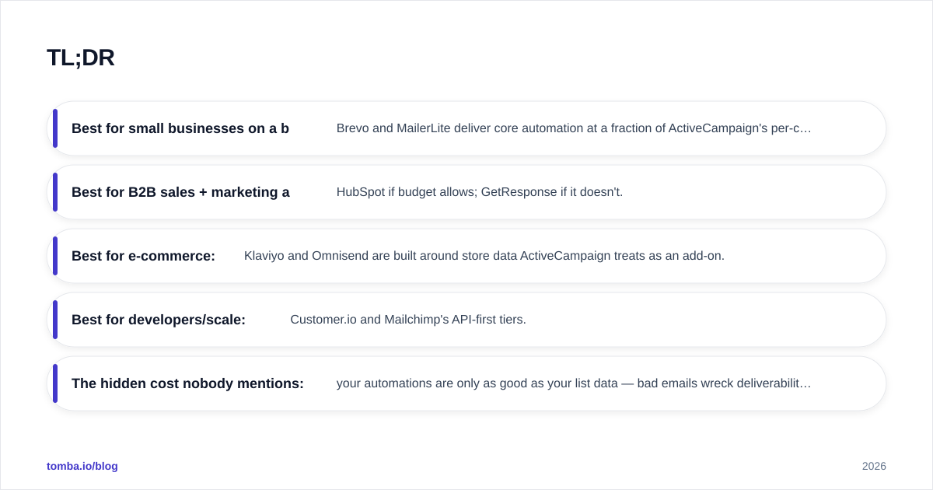
Task: Click purple accent bar on e-commerce card
Action: pos(55,256)
